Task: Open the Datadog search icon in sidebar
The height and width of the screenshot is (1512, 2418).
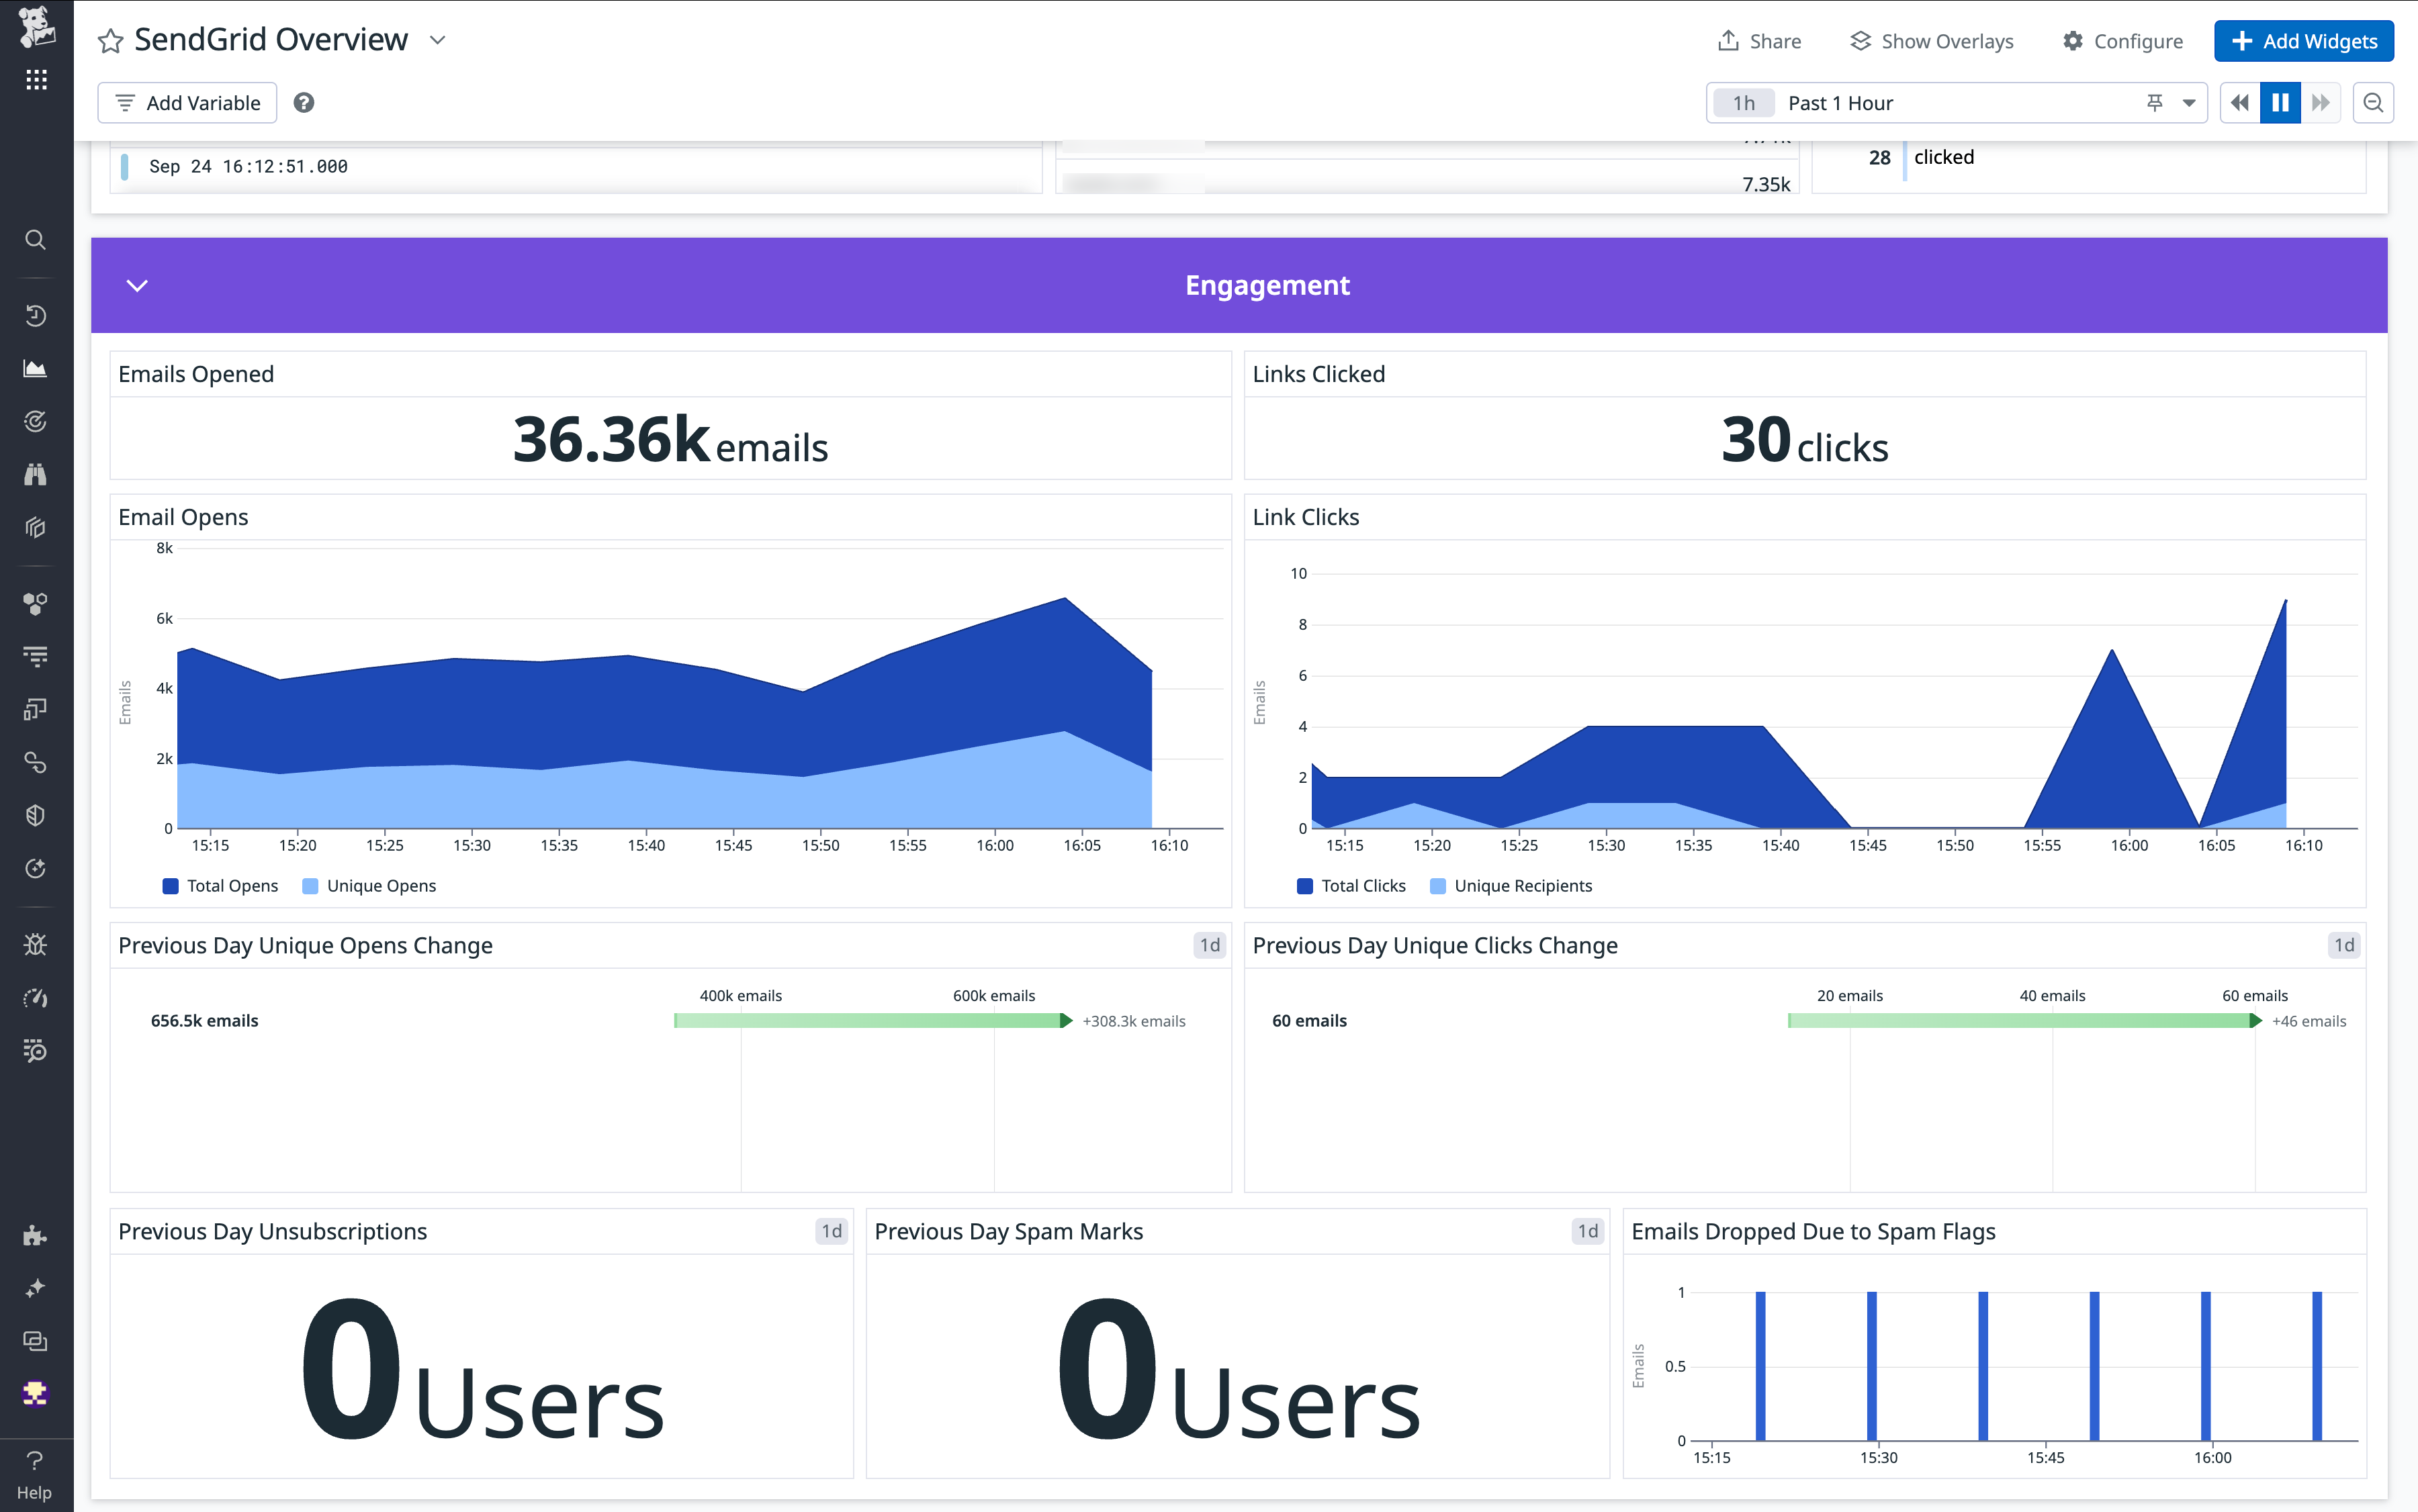Action: pyautogui.click(x=36, y=240)
